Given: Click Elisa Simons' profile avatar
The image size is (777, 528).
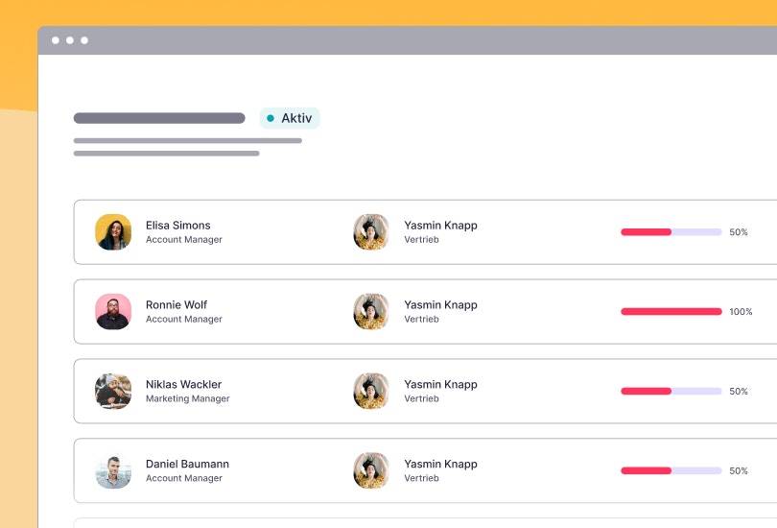Looking at the screenshot, I should (x=113, y=232).
